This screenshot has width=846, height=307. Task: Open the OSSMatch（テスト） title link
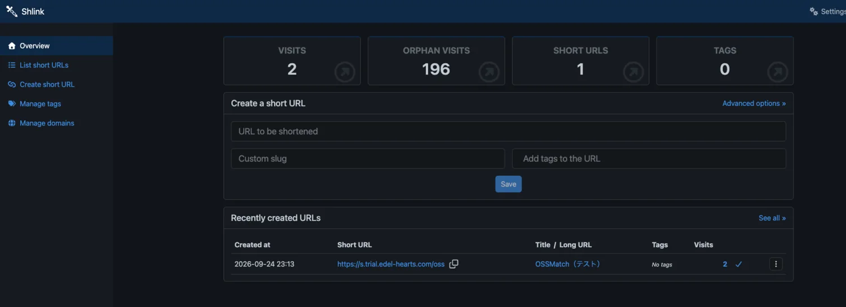point(568,264)
